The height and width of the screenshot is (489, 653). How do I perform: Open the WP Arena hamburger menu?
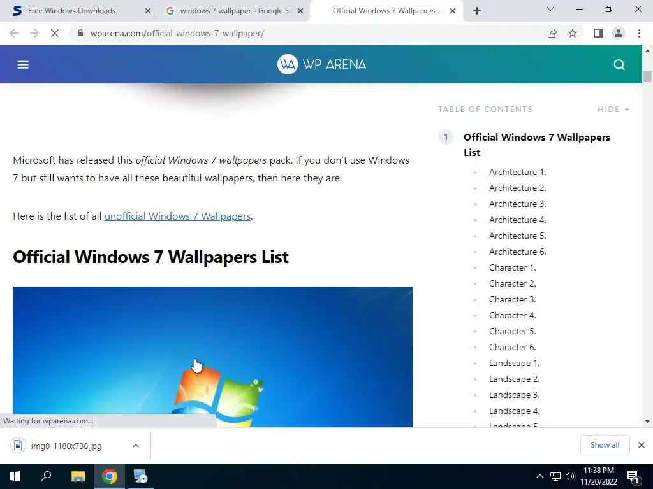point(23,64)
